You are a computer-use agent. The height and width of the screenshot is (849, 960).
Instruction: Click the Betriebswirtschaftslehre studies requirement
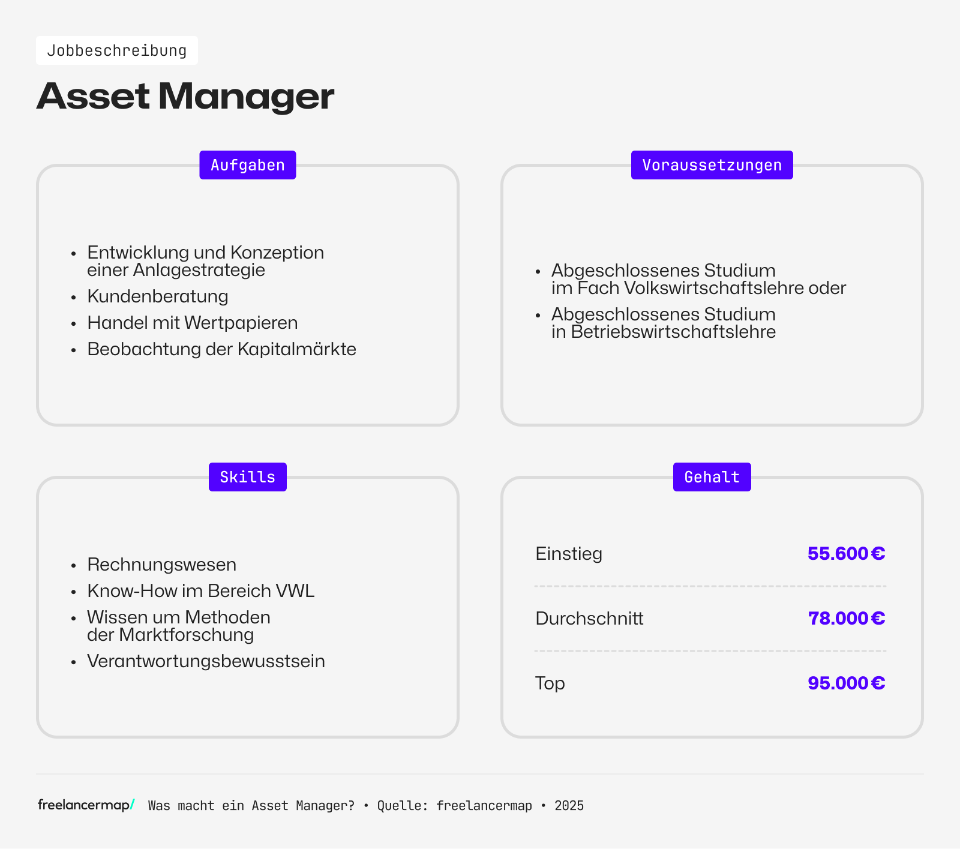pyautogui.click(x=664, y=323)
